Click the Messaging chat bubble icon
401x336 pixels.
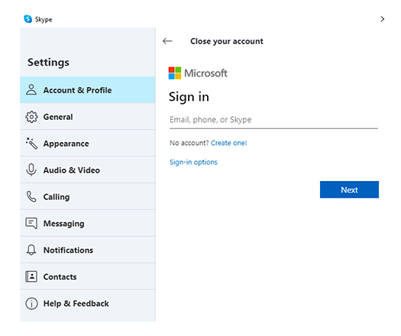pyautogui.click(x=31, y=223)
